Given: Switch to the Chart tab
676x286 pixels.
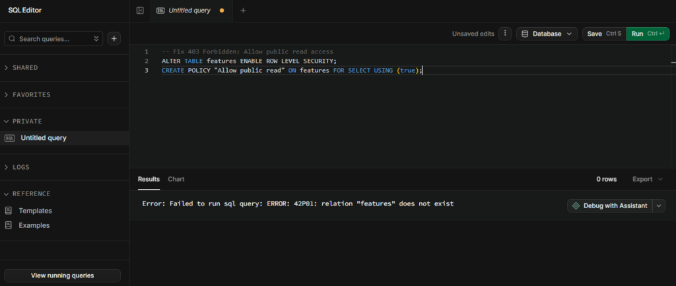Looking at the screenshot, I should (x=176, y=179).
